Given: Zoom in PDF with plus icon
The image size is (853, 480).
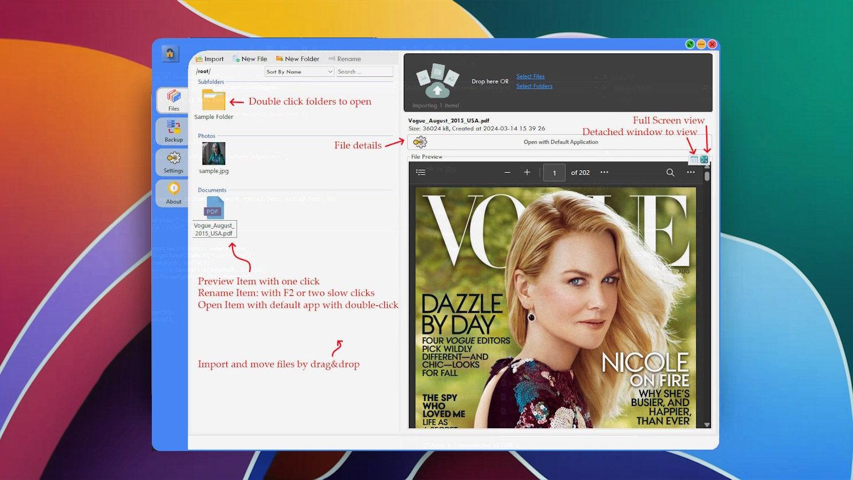Looking at the screenshot, I should tap(527, 172).
